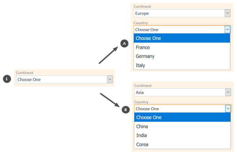Select Germany from the country list
This screenshot has width=237, height=155.
pos(182,56)
